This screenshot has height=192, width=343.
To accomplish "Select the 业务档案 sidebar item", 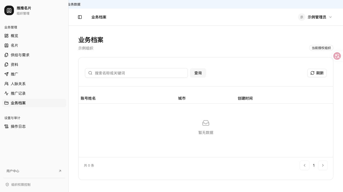I will click(34, 103).
